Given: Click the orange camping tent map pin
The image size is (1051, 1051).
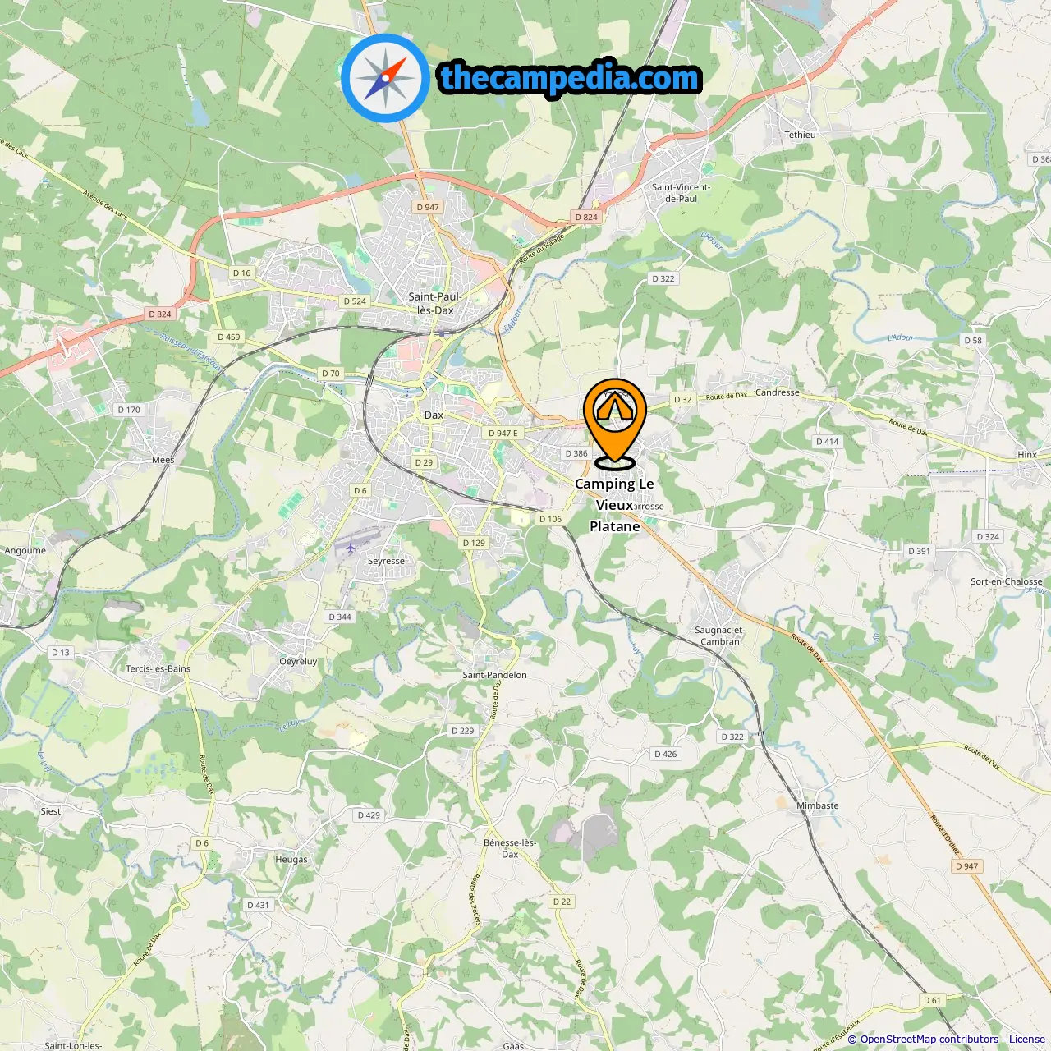Looking at the screenshot, I should pos(615,424).
